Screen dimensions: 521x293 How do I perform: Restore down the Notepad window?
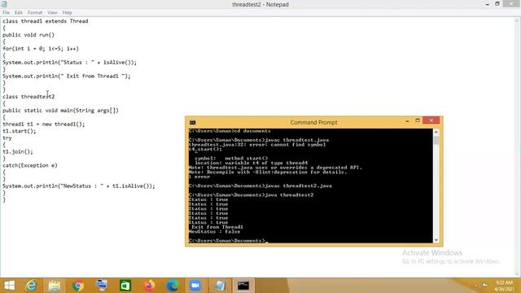[x=497, y=3]
